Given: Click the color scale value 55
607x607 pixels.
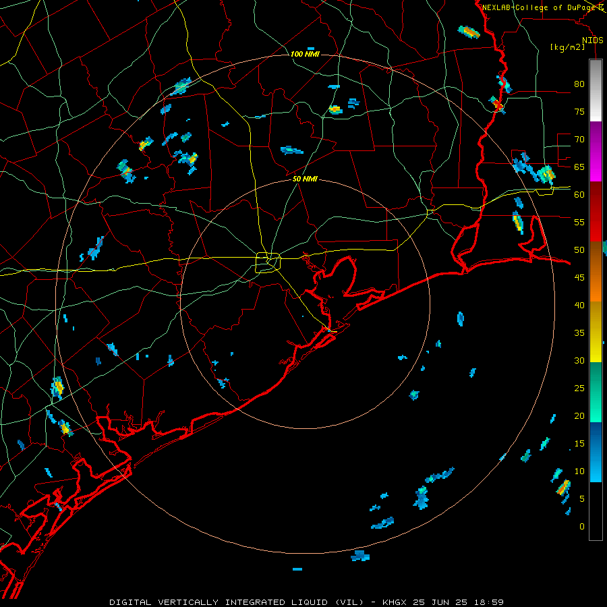Looking at the screenshot, I should pos(579,222).
